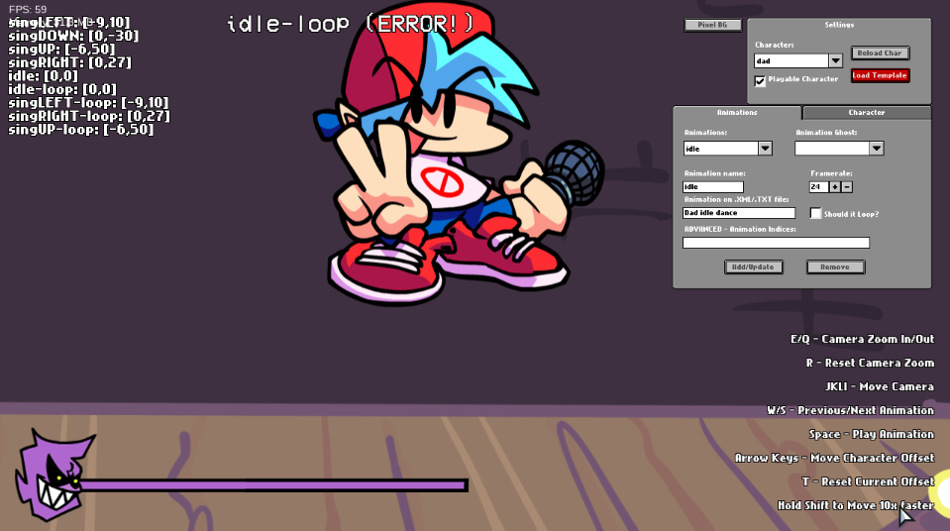The image size is (950, 531).
Task: Decrease framerate with minus stepper
Action: tap(847, 186)
